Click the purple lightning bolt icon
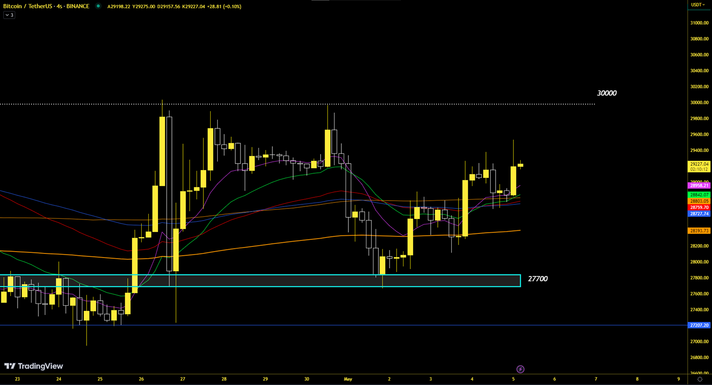Viewport: 712px width, 385px height. pos(520,369)
